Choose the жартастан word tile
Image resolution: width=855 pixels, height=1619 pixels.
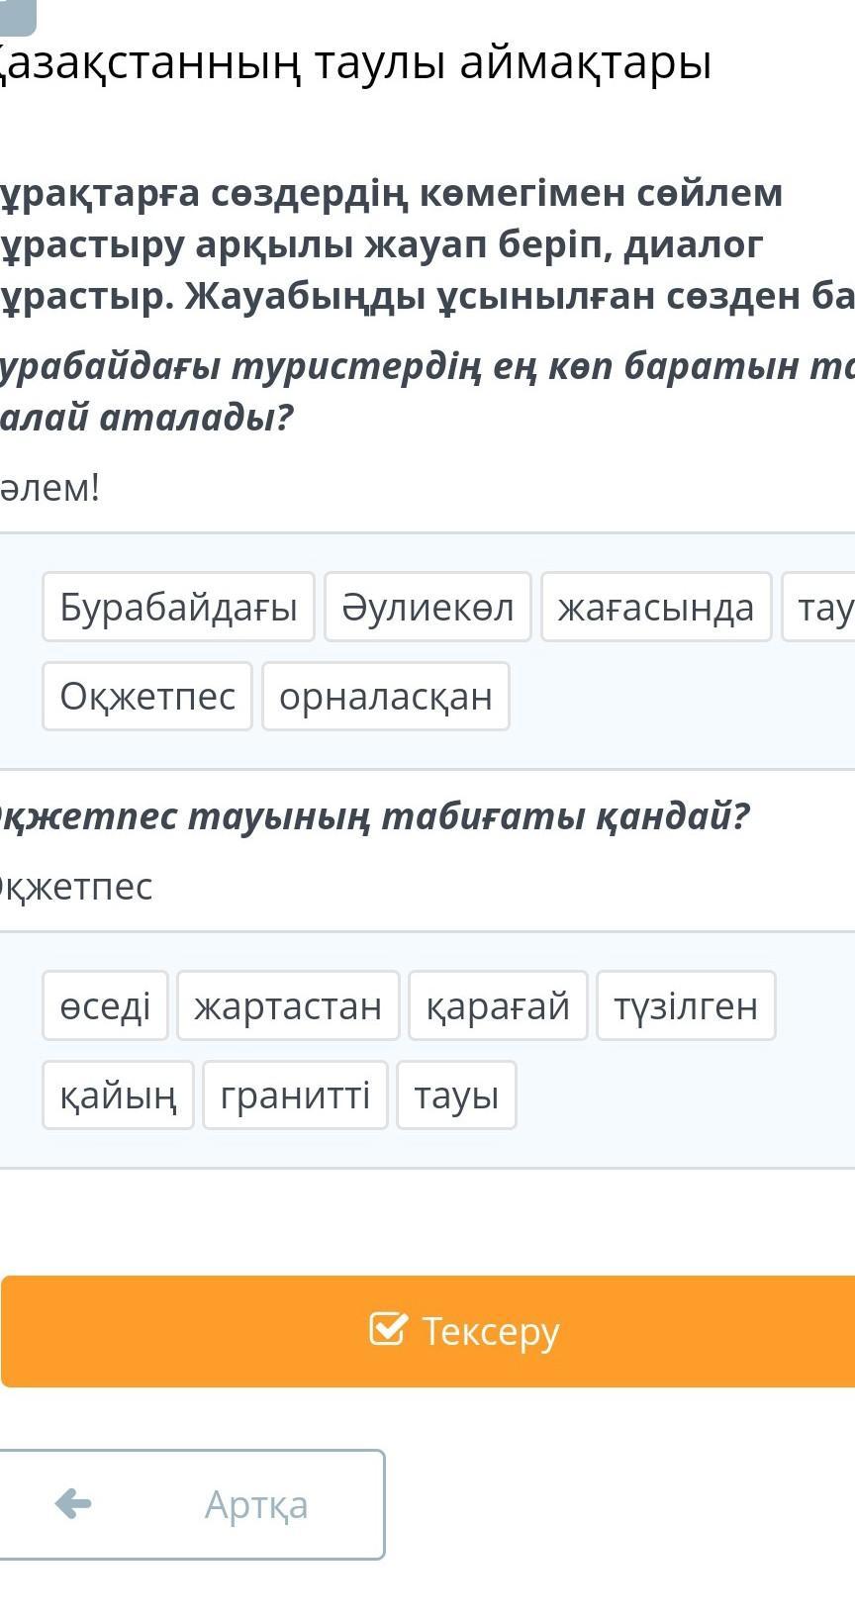[288, 1005]
